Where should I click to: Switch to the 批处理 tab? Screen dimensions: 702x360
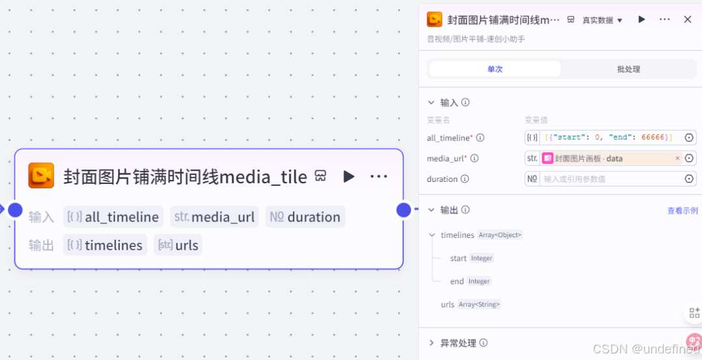(628, 69)
